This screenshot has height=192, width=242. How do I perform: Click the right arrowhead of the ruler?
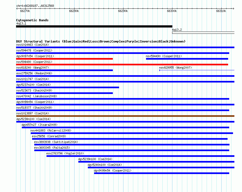(233, 8)
